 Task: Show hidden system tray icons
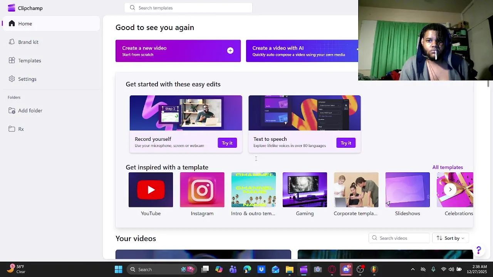413,269
